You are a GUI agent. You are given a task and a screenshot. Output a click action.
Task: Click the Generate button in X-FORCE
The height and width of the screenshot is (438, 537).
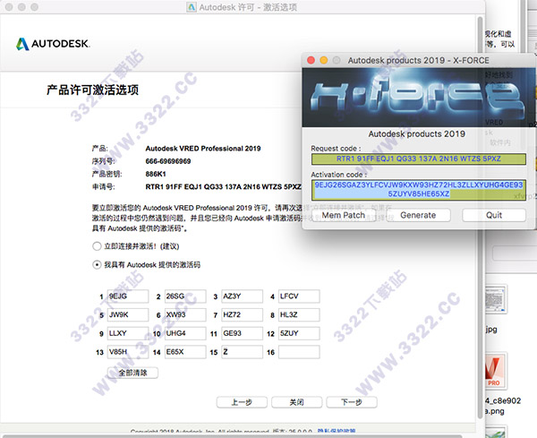click(418, 215)
